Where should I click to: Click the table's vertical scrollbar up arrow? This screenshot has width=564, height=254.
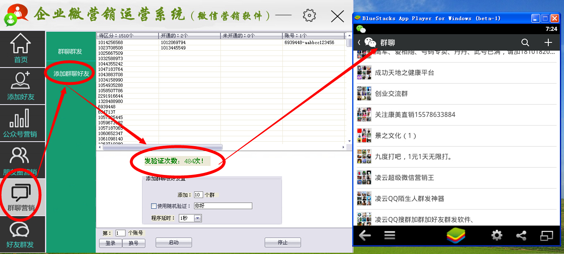point(349,35)
